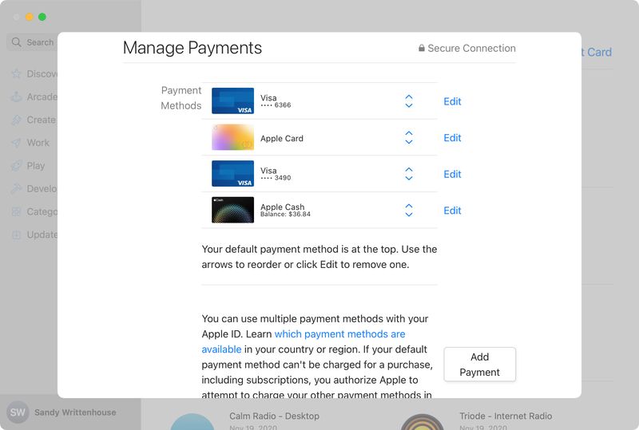Click the SW account avatar

[18, 412]
